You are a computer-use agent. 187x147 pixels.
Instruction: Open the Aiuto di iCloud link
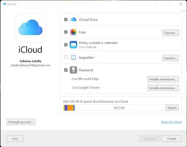pyautogui.click(x=171, y=122)
